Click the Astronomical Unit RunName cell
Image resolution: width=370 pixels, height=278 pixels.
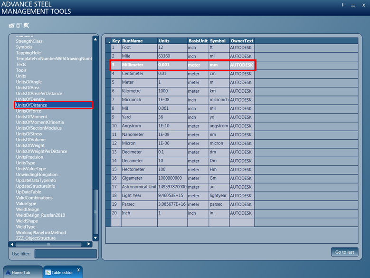(139, 187)
